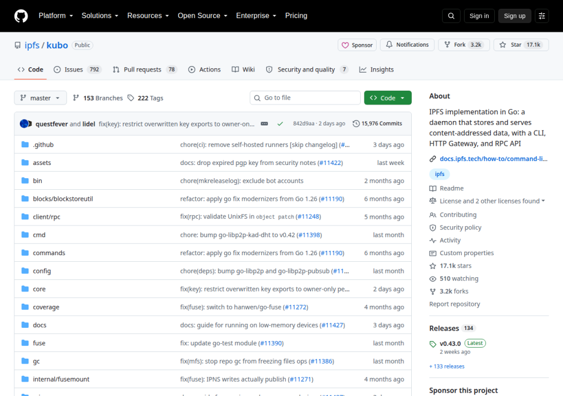Image resolution: width=563 pixels, height=396 pixels.
Task: View 510 watching users
Action: (454, 278)
